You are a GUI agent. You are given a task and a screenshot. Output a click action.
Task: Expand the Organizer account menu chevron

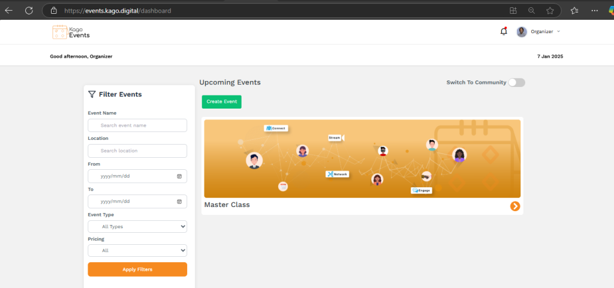(x=559, y=32)
